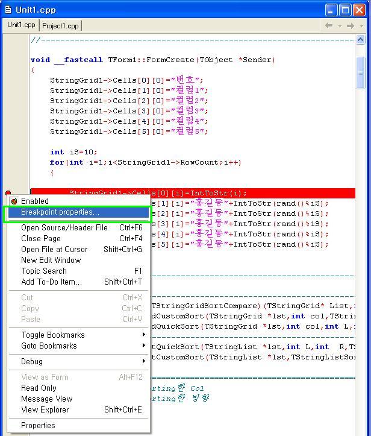Choose Add To-Do Item
371x436 pixels.
[x=51, y=282]
